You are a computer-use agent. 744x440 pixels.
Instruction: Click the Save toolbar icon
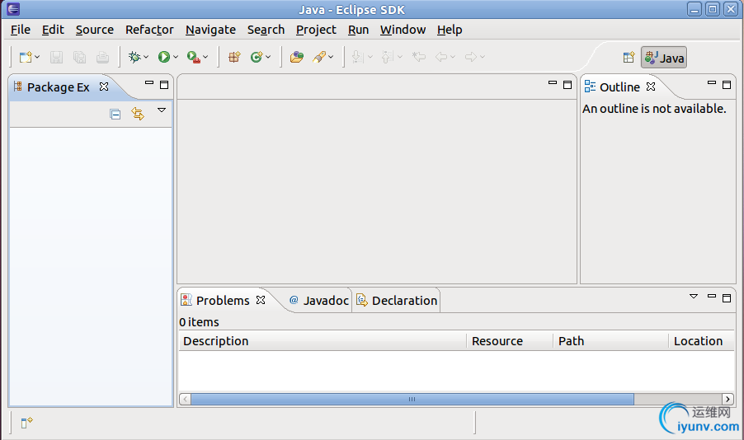[56, 58]
